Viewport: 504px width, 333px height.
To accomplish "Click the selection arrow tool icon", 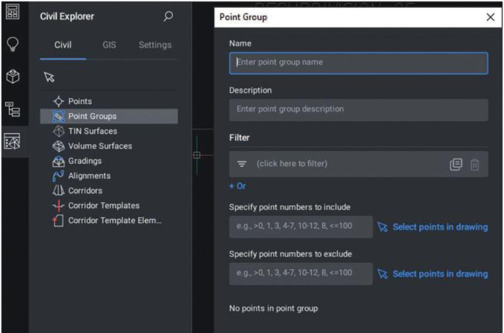I will point(49,77).
